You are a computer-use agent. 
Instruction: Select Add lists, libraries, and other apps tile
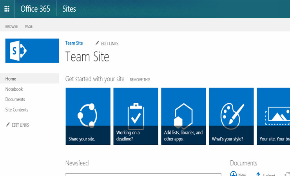[183, 116]
